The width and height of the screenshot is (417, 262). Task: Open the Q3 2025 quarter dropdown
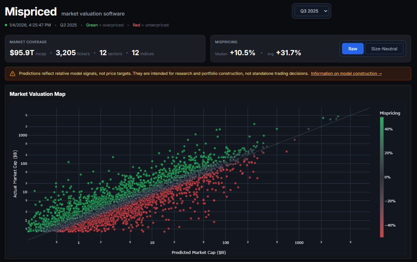tap(311, 11)
